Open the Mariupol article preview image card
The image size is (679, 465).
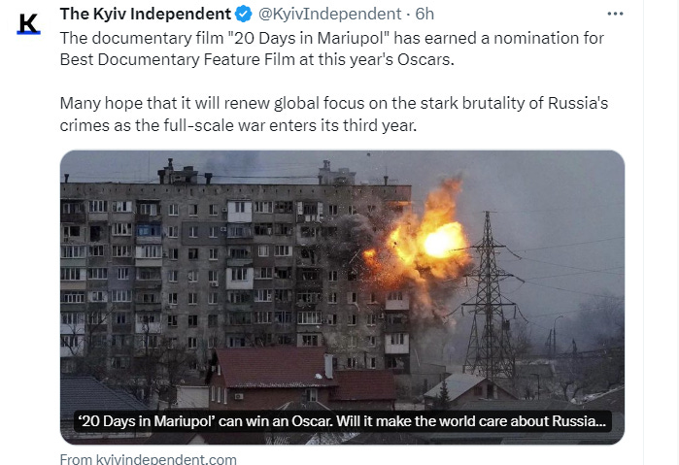point(342,297)
